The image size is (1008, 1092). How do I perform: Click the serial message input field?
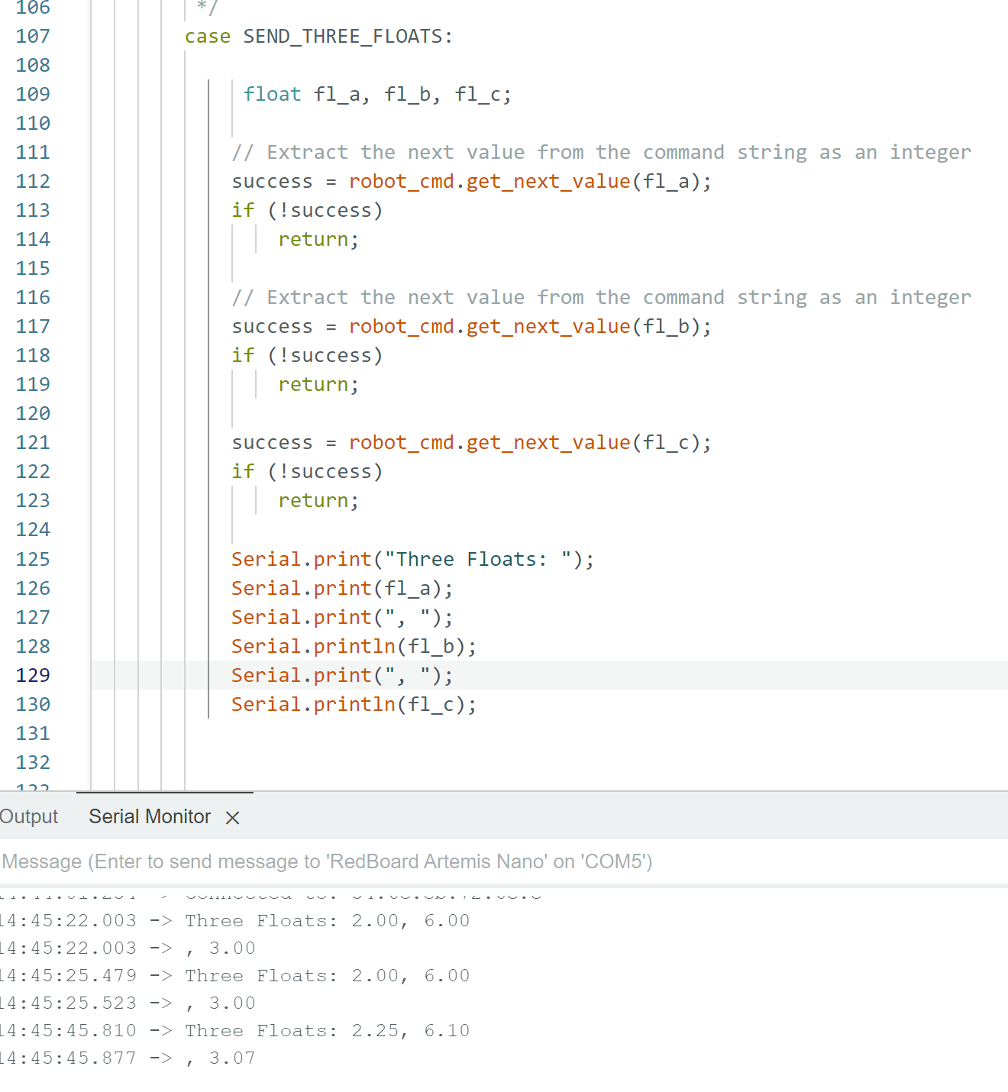[504, 861]
